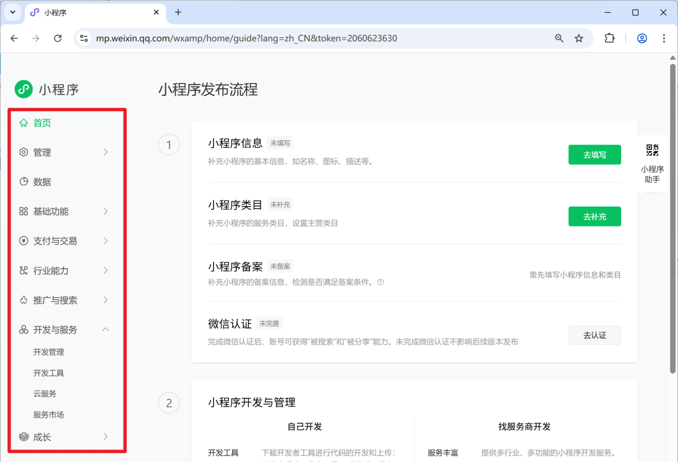Click the pie chart icon beside 数据

coord(24,182)
